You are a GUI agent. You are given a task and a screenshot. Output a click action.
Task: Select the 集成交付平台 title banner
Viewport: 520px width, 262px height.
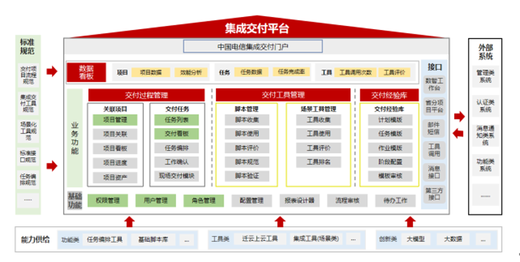pos(257,28)
